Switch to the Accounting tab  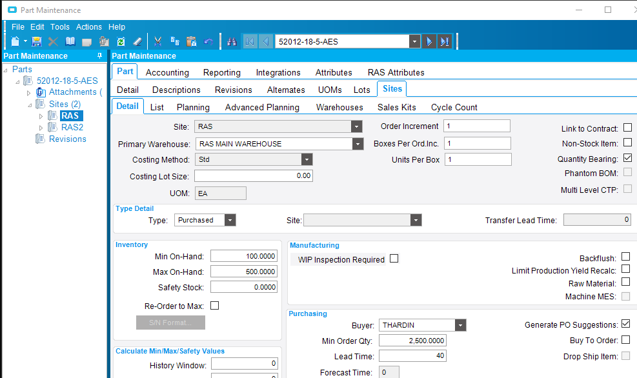pyautogui.click(x=167, y=72)
